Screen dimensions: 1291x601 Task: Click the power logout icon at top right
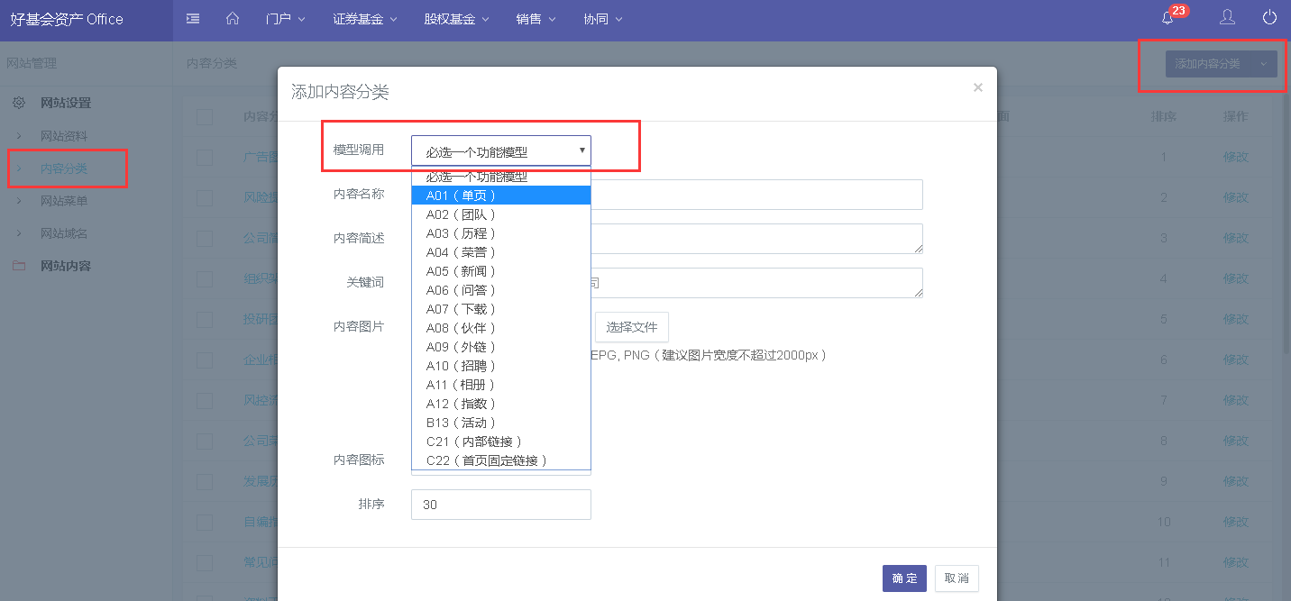tap(1270, 17)
